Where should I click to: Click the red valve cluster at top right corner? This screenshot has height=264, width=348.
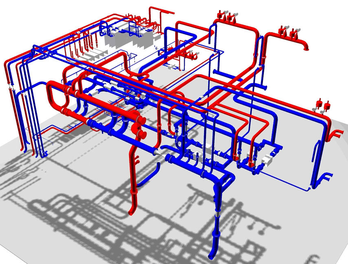(287, 31)
